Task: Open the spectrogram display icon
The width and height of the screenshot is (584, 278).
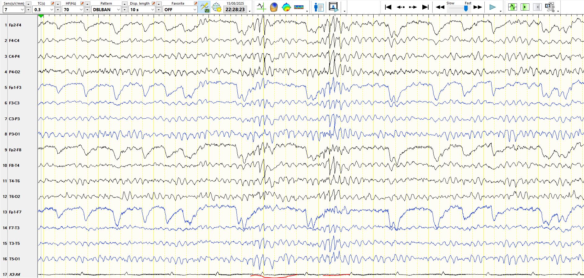Action: (299, 7)
